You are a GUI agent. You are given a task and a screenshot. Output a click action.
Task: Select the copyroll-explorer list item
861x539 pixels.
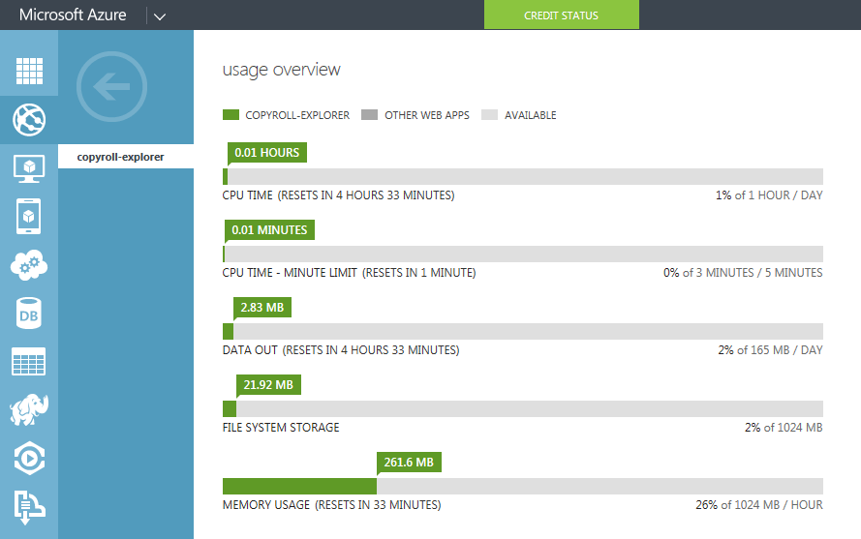(x=126, y=157)
